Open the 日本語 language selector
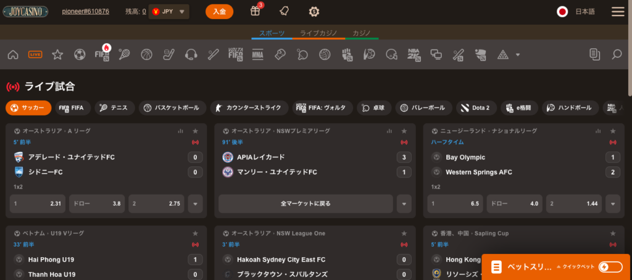This screenshot has width=632, height=280. (x=576, y=12)
